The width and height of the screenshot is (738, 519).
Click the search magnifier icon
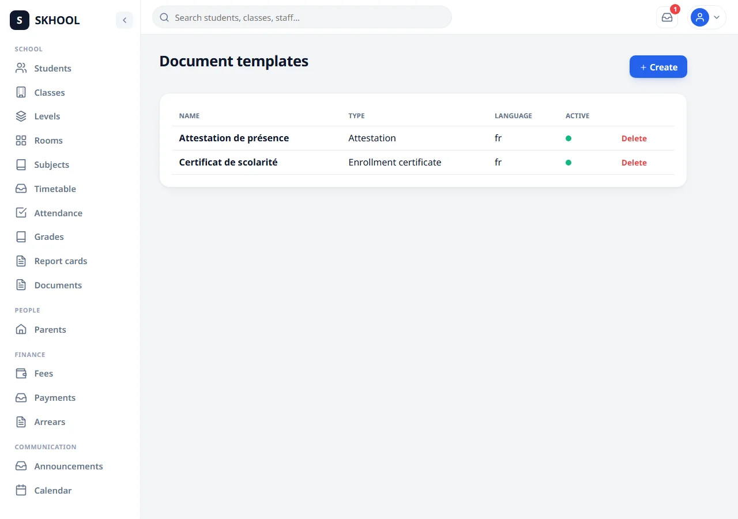[164, 17]
